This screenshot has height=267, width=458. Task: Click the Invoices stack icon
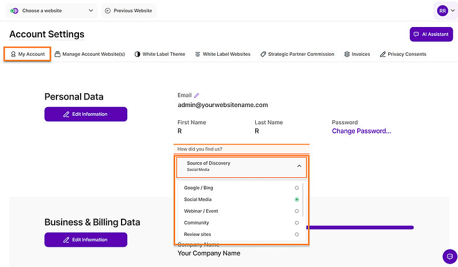pos(347,54)
